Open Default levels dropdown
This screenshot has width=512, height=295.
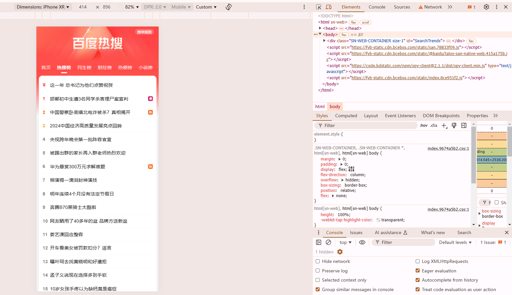click(455, 242)
